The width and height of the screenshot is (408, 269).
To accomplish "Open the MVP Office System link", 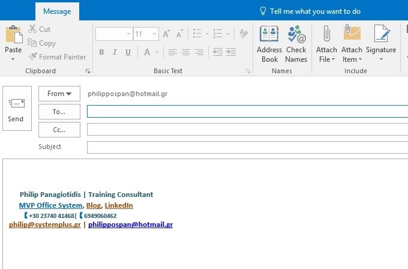I will (x=50, y=205).
